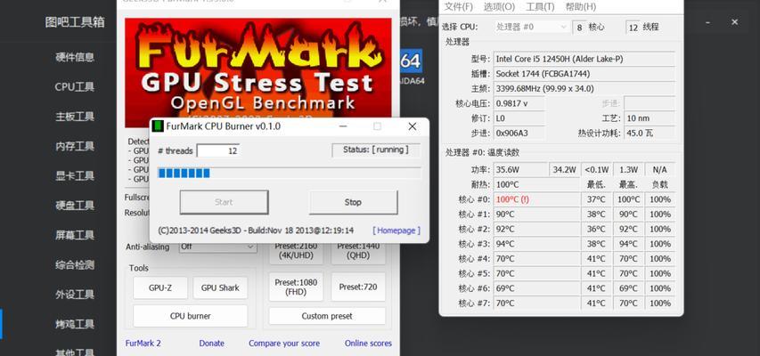Launch GPU Shark from FurMark Tools
The image size is (760, 356).
pyautogui.click(x=220, y=287)
